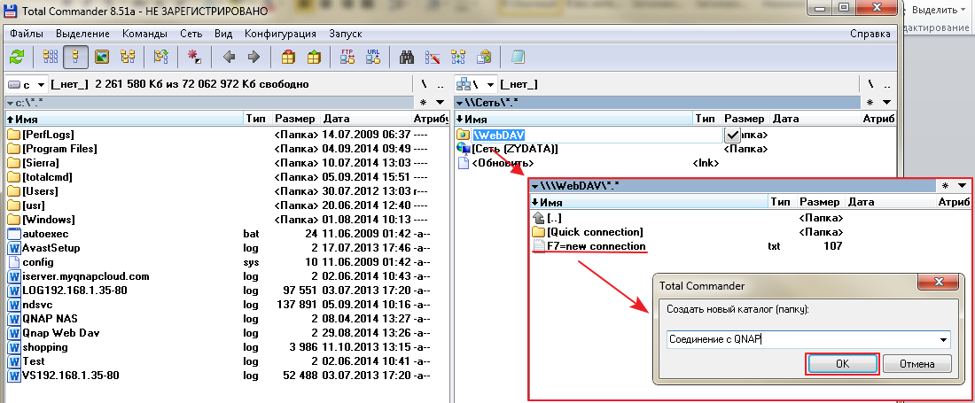Click the Сеть (ZYDATA) network icon
Viewport: 975px width, 403px height.
(463, 149)
